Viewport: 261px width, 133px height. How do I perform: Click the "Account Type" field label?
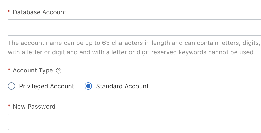[33, 71]
